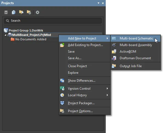Image resolution: width=163 pixels, height=133 pixels.
Task: Expand the Local History submenu arrow
Action: point(107,95)
